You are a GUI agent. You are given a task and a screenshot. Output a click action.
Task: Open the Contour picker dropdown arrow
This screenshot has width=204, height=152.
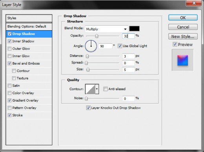tap(97, 89)
